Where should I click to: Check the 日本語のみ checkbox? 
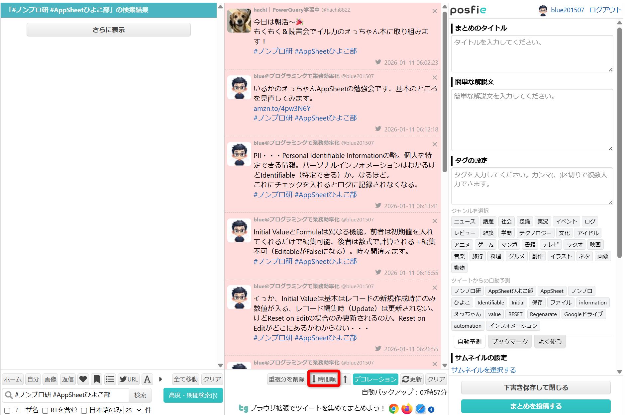click(x=84, y=410)
